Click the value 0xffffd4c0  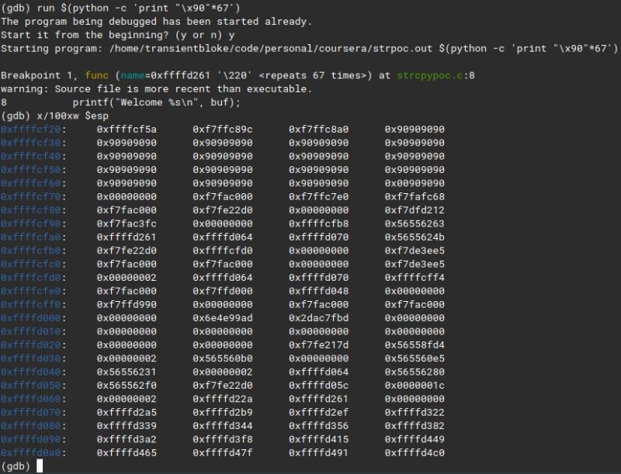pos(415,452)
